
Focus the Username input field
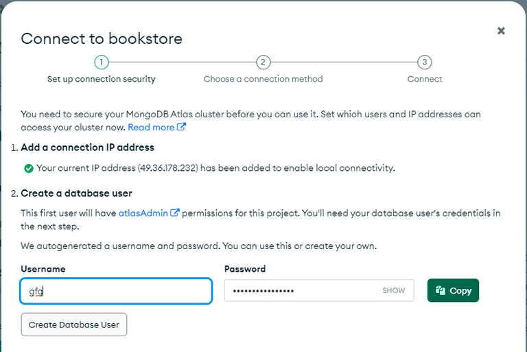(x=116, y=290)
